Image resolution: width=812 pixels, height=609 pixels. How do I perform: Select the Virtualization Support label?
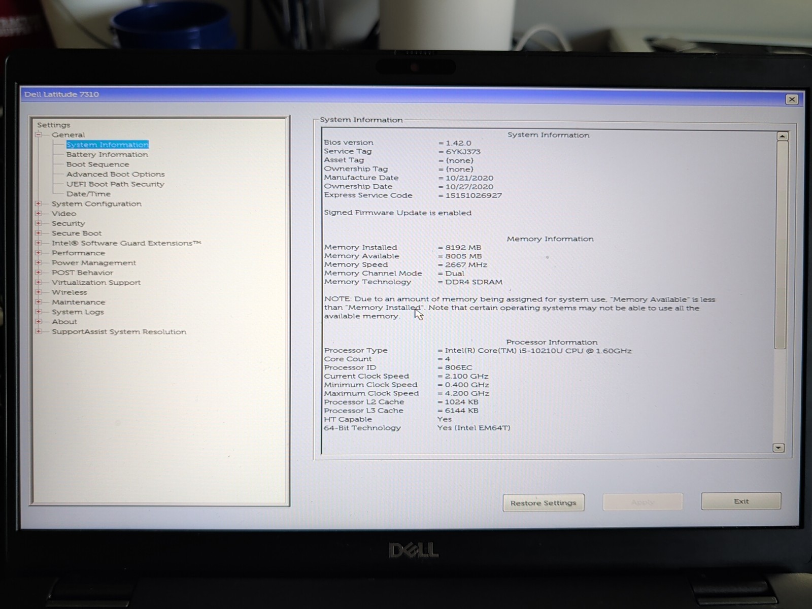point(96,283)
